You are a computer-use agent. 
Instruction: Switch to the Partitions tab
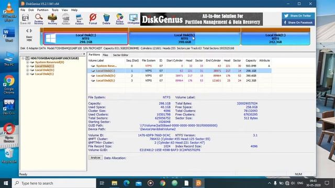[94, 55]
